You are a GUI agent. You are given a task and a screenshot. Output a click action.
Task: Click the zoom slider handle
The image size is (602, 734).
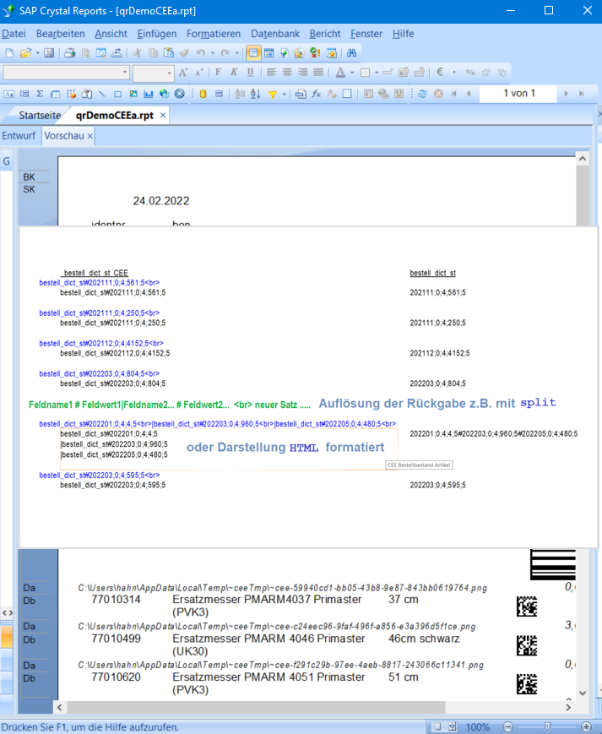[547, 726]
